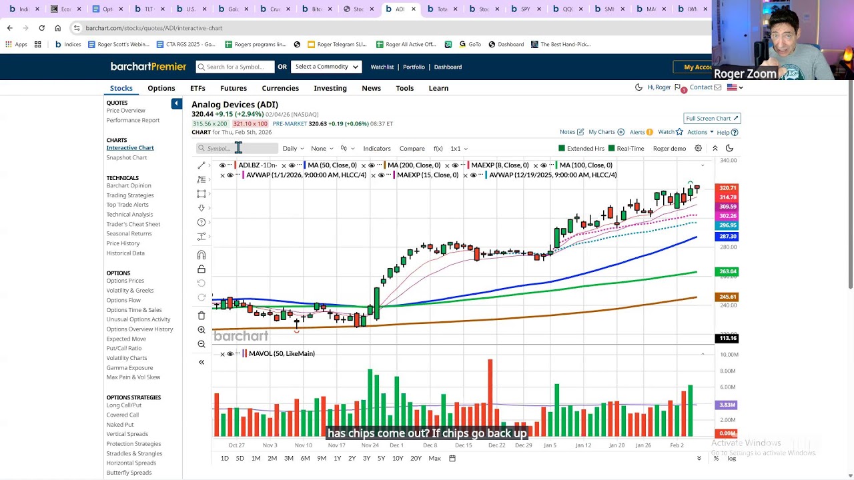This screenshot has width=854, height=480.
Task: Open the calendar date range picker
Action: tap(452, 458)
